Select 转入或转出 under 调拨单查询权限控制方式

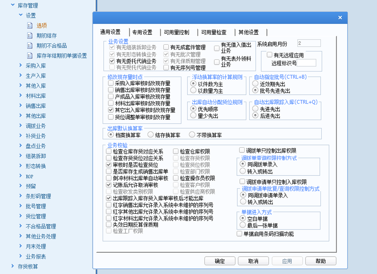point(243,171)
